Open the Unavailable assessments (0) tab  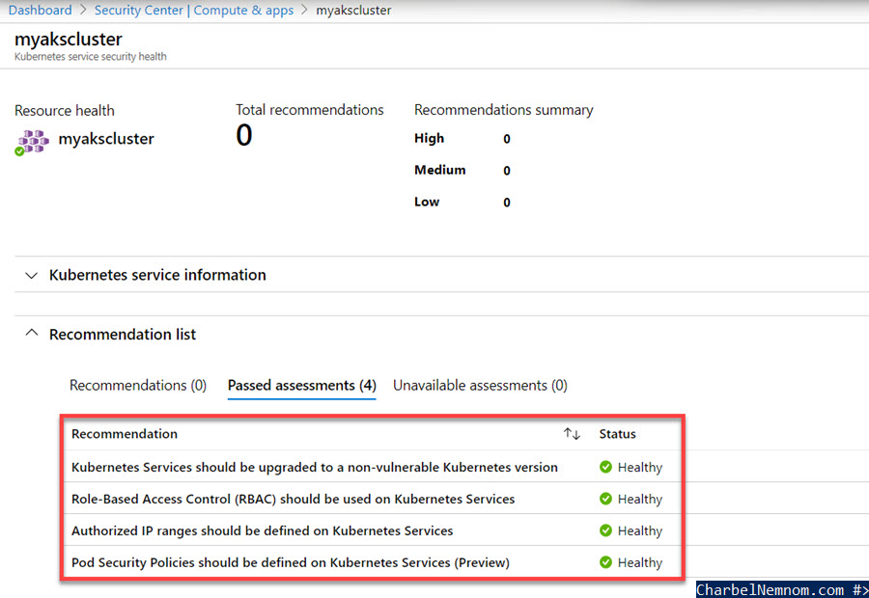[480, 386]
